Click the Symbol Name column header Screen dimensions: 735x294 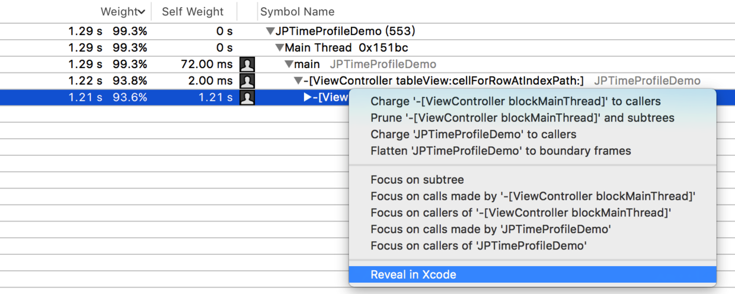pos(298,12)
